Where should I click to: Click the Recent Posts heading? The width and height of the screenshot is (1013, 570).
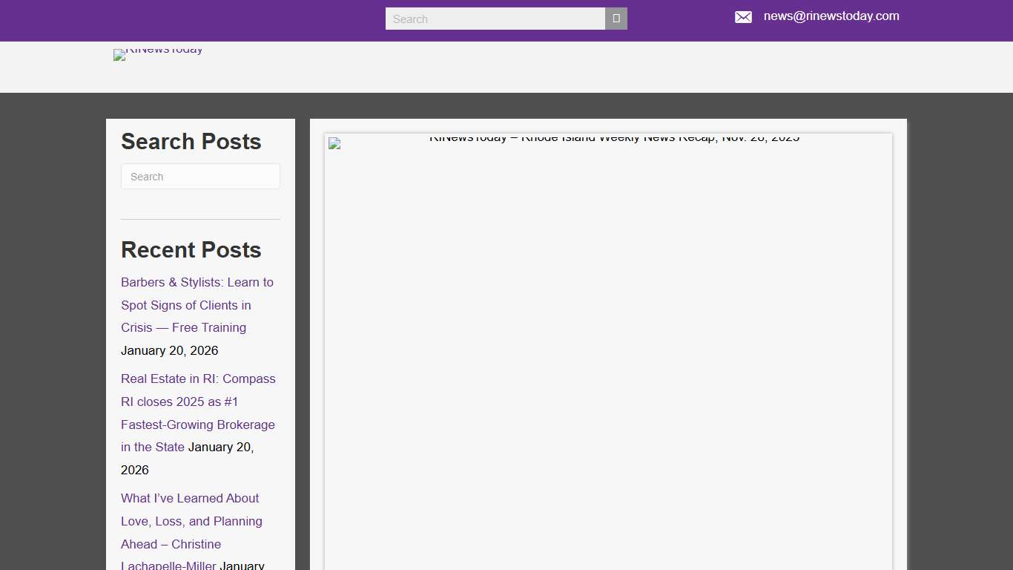click(x=191, y=250)
